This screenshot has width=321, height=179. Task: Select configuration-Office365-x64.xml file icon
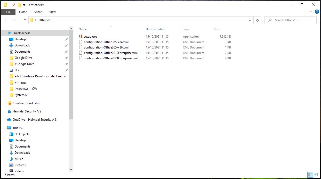81,42
